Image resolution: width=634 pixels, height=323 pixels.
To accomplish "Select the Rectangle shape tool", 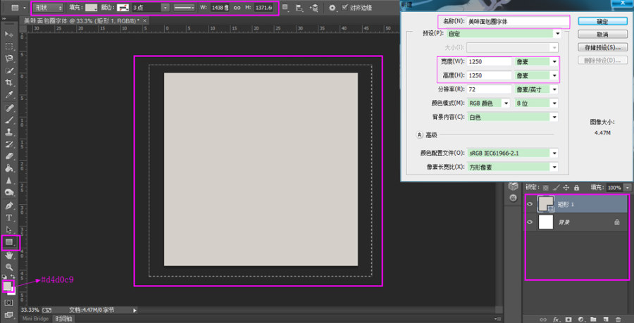I will [x=9, y=242].
